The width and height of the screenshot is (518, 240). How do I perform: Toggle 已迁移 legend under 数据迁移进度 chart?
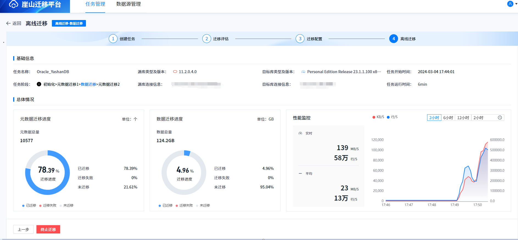click(166, 205)
